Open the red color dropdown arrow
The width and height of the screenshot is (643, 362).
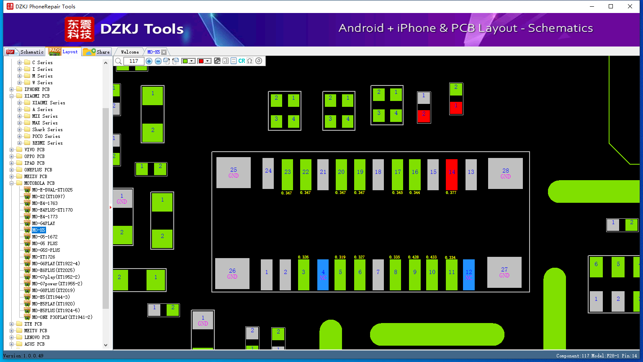pyautogui.click(x=207, y=61)
